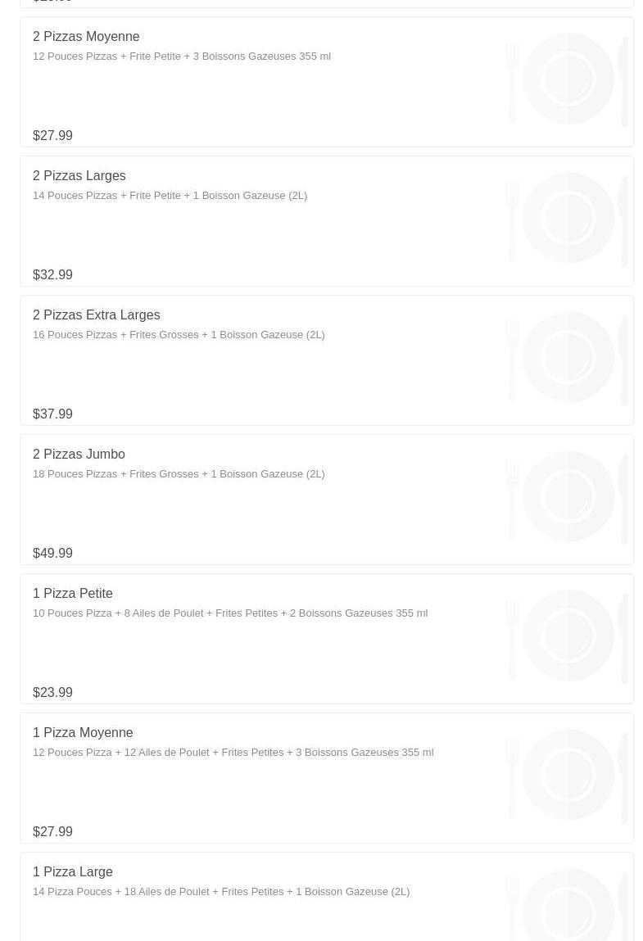643x941 pixels.
Task: Choose the 2 Pizzas Jumbo title
Action: click(79, 455)
